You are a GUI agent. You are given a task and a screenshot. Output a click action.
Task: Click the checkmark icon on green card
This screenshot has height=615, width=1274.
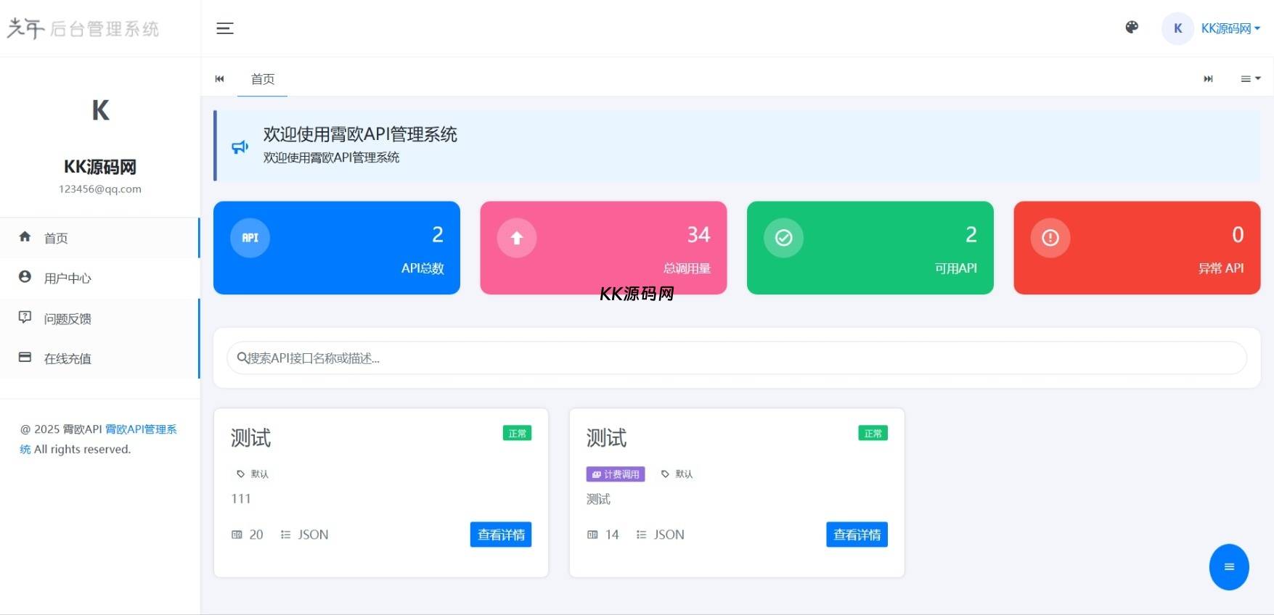pyautogui.click(x=784, y=238)
